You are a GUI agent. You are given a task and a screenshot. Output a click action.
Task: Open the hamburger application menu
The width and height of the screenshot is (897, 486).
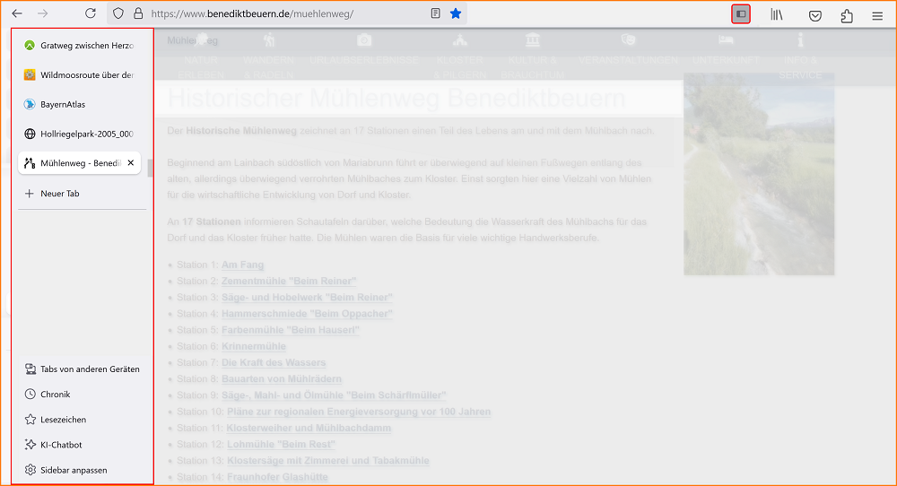(877, 16)
